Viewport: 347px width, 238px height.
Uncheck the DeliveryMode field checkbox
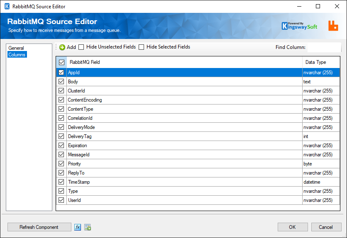coord(61,127)
